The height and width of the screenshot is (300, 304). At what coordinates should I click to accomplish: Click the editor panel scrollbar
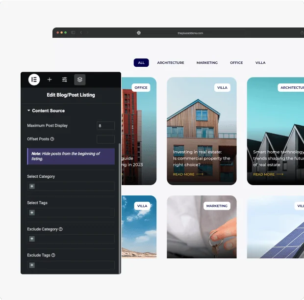(x=120, y=209)
